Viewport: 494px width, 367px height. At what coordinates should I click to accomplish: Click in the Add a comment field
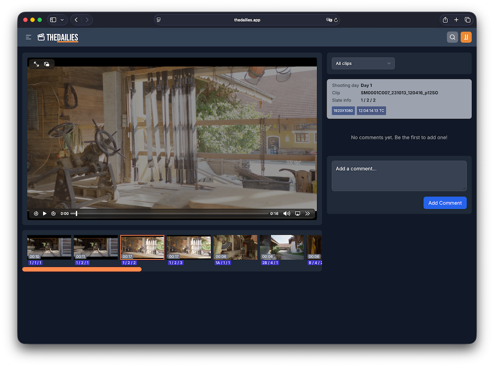pyautogui.click(x=399, y=176)
